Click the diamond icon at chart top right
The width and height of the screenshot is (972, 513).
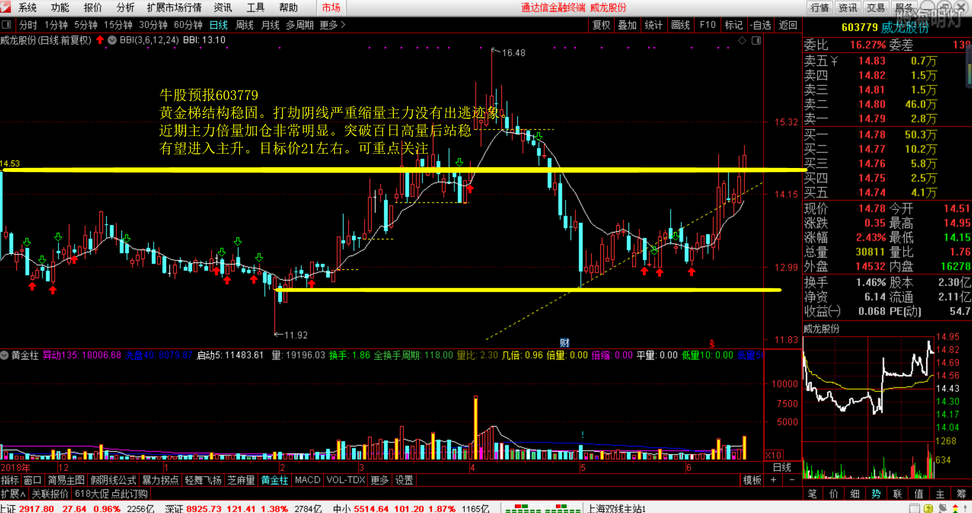pyautogui.click(x=742, y=41)
